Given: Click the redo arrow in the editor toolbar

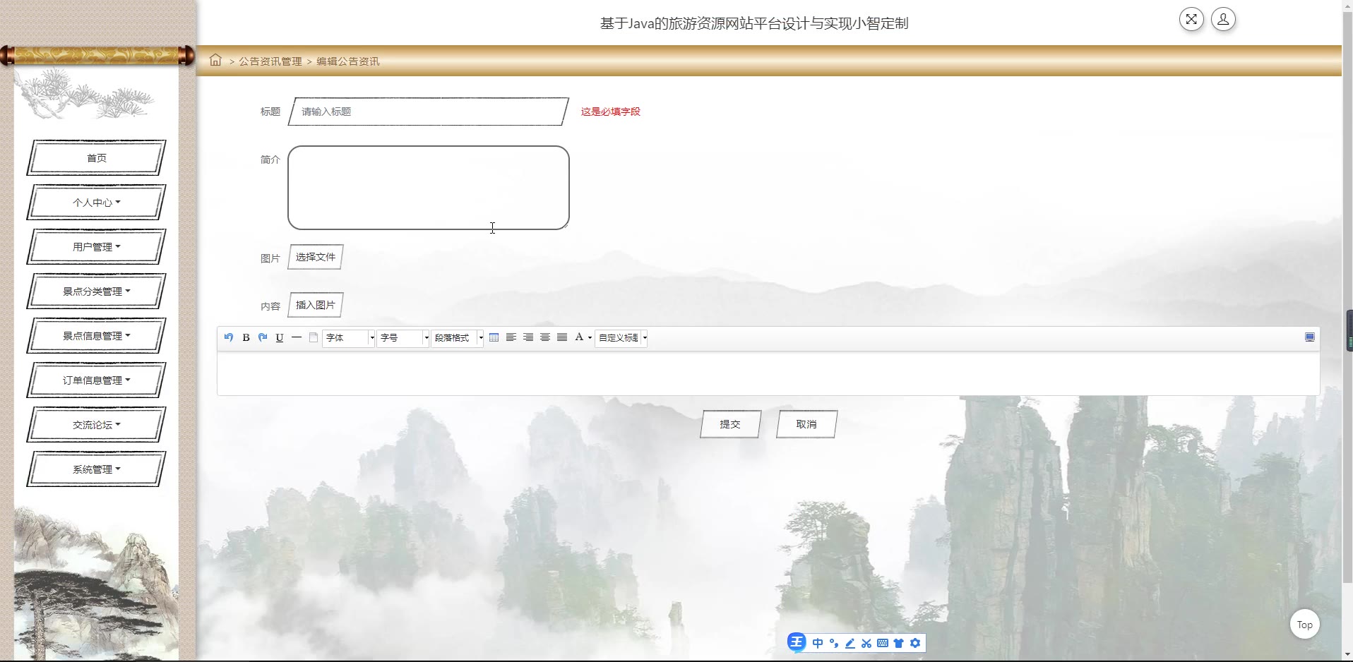Looking at the screenshot, I should coord(263,337).
